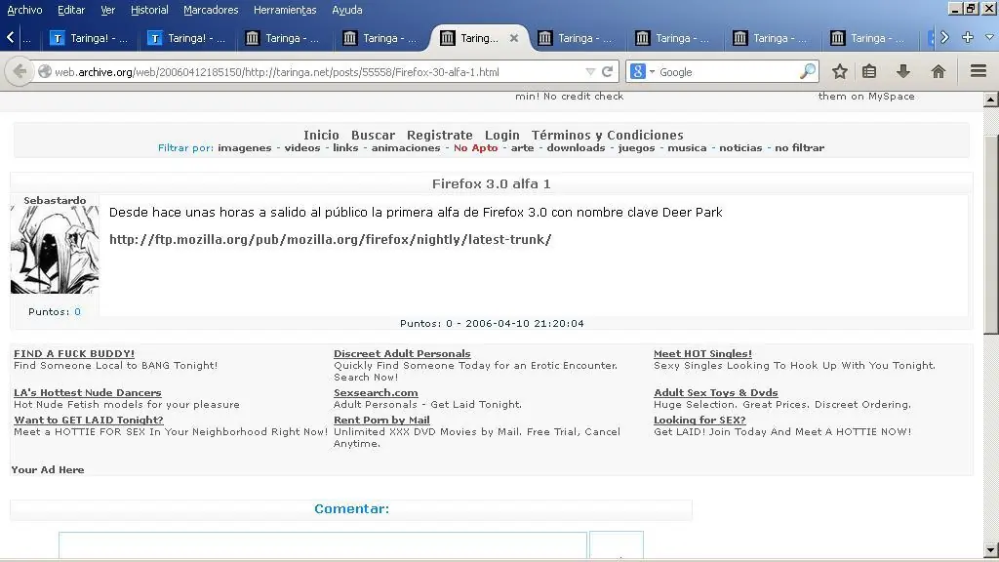This screenshot has width=999, height=562.
Task: Open the Herramientas menu
Action: (x=285, y=10)
